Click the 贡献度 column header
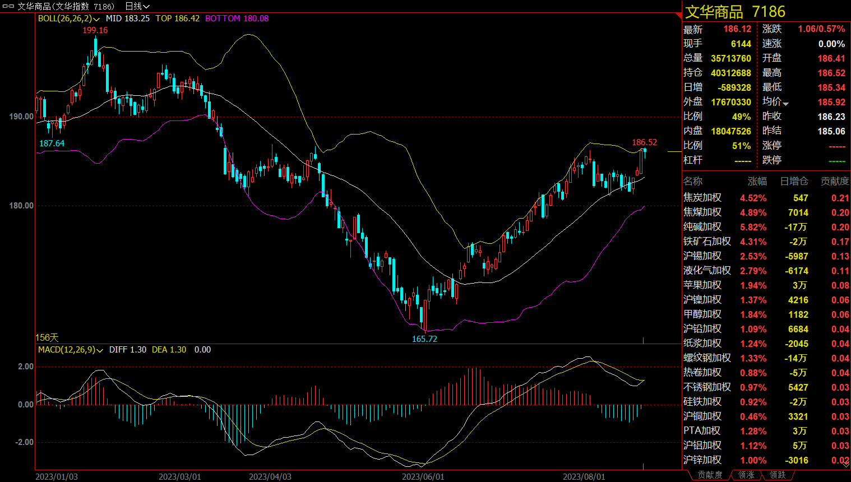Viewport: 851px width, 482px height. pos(835,181)
